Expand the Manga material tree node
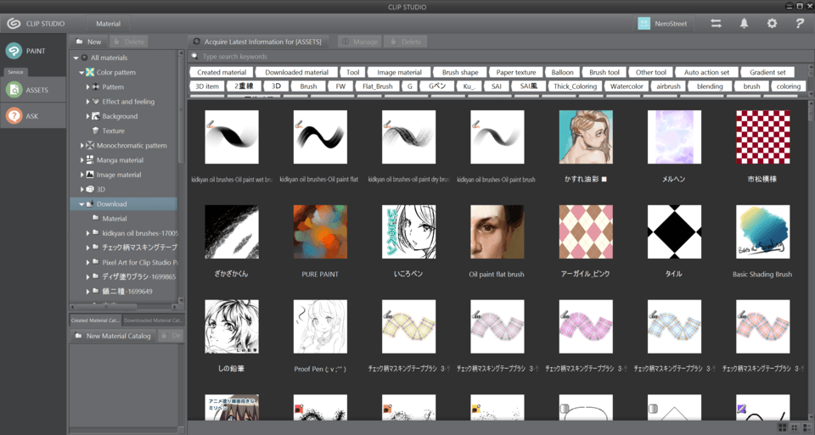The width and height of the screenshot is (815, 435). point(81,160)
